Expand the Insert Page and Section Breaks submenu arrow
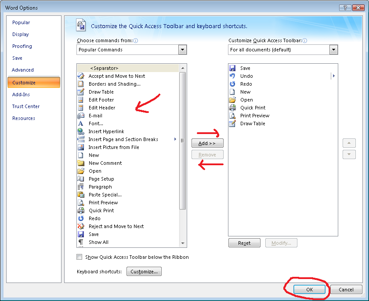This screenshot has width=369, height=301. click(175, 139)
